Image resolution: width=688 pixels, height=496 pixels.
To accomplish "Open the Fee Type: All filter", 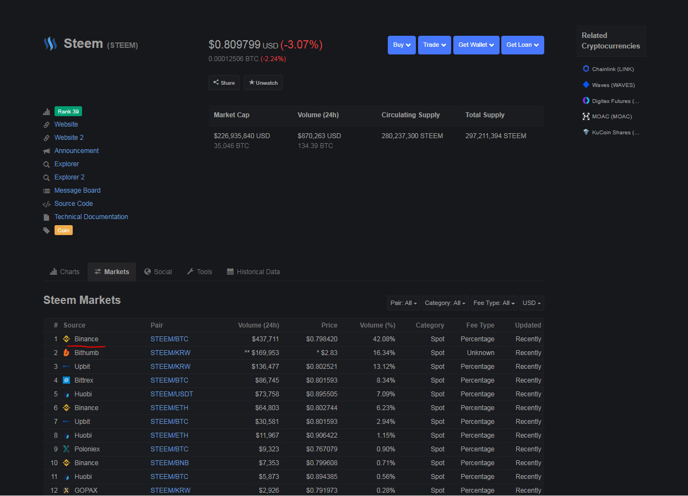I will click(x=494, y=303).
